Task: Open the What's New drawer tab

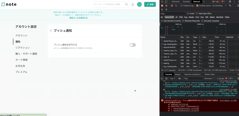Action: click(x=210, y=74)
